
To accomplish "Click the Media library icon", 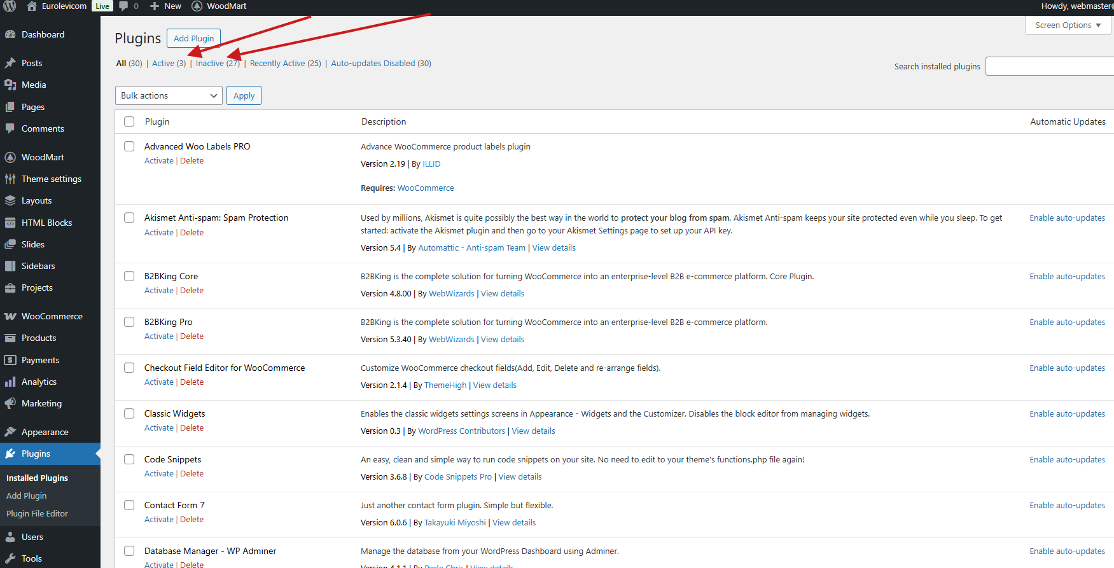I will pos(10,85).
